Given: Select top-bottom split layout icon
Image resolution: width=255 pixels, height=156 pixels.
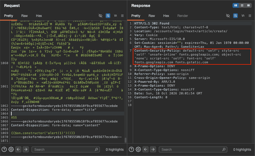Looking at the screenshot, I should (242, 5).
